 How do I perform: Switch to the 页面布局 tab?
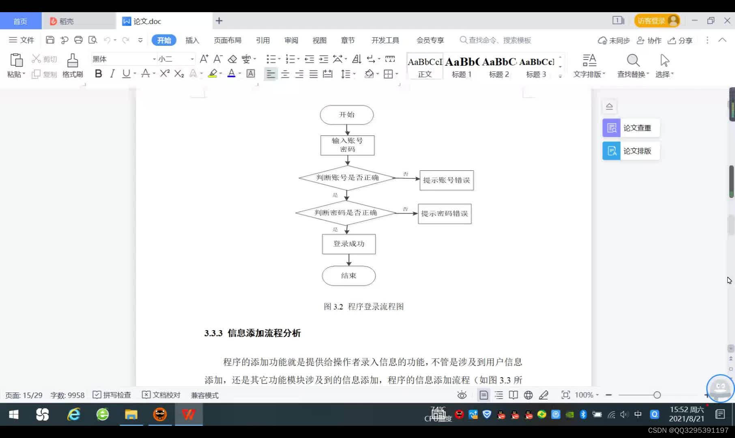click(x=228, y=40)
